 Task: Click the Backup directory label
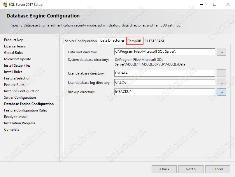[81, 92]
